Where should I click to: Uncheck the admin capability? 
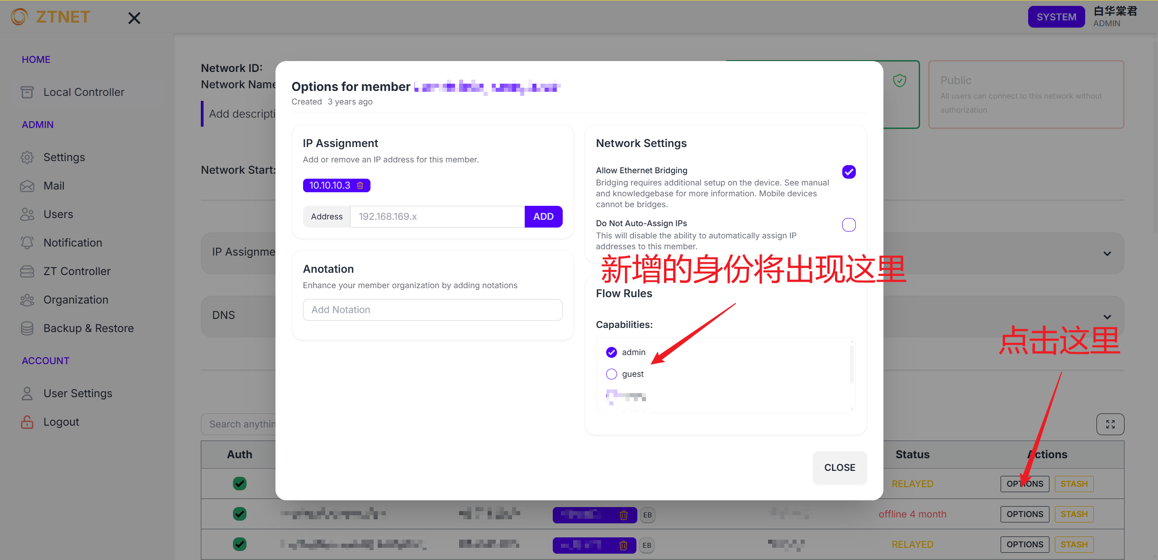(612, 352)
